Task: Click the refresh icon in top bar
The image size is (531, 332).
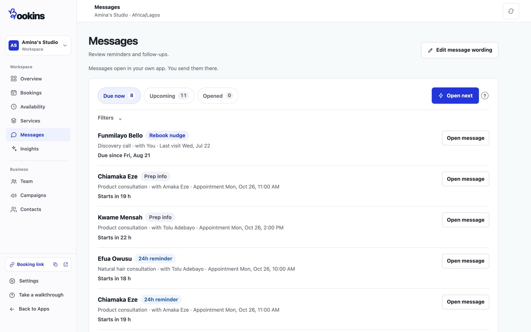Action: tap(511, 11)
